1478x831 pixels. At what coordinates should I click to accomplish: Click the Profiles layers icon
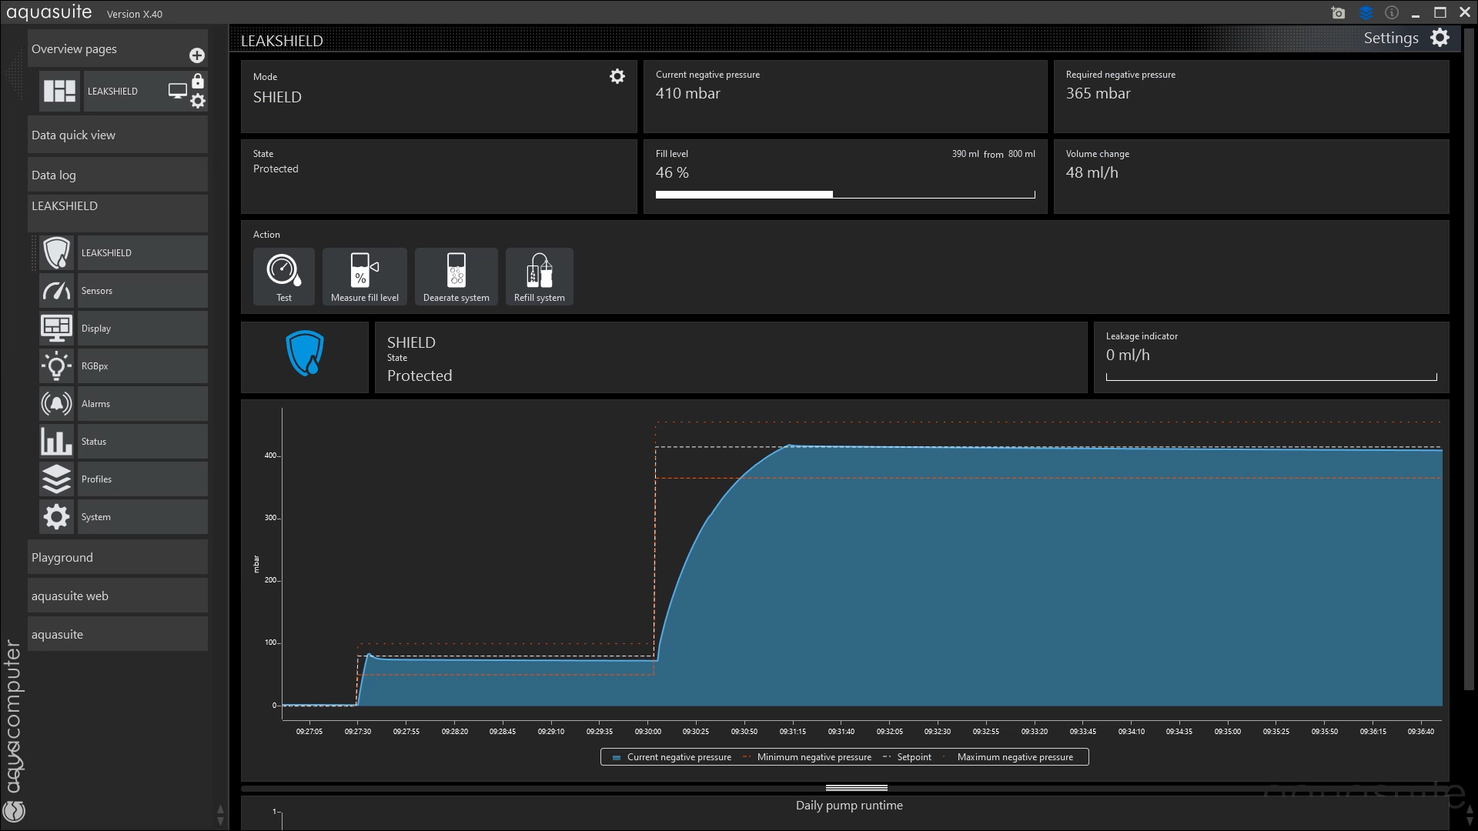56,479
